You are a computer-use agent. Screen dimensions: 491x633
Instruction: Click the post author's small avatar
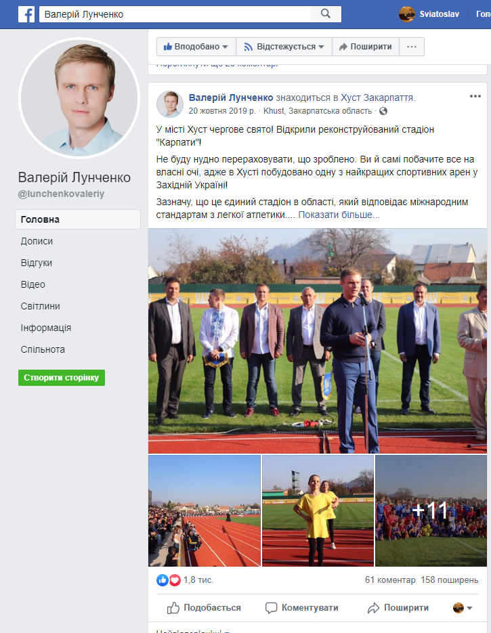pyautogui.click(x=169, y=104)
